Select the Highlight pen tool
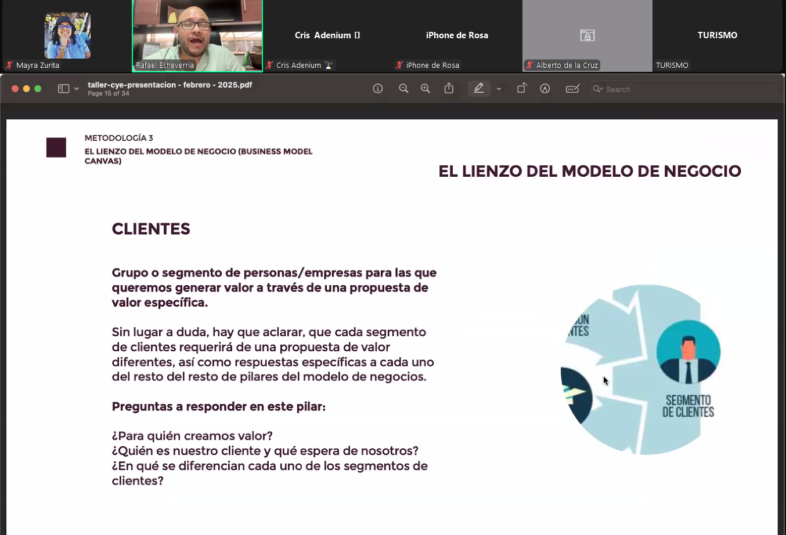This screenshot has width=786, height=535. (478, 89)
